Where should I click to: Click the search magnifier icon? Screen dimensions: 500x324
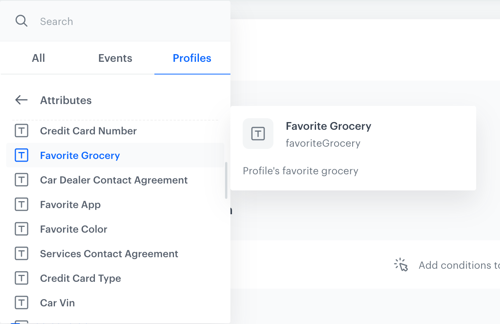[x=21, y=21]
